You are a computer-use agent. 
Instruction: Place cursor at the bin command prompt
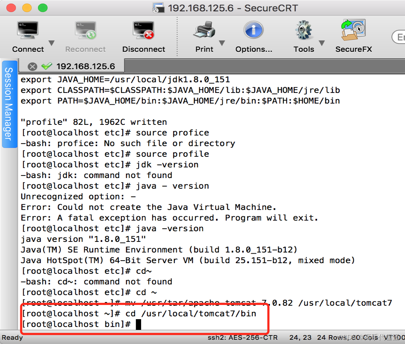138,324
